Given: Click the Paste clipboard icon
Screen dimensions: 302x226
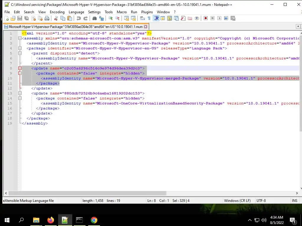Looking at the screenshot, I should [70, 18].
